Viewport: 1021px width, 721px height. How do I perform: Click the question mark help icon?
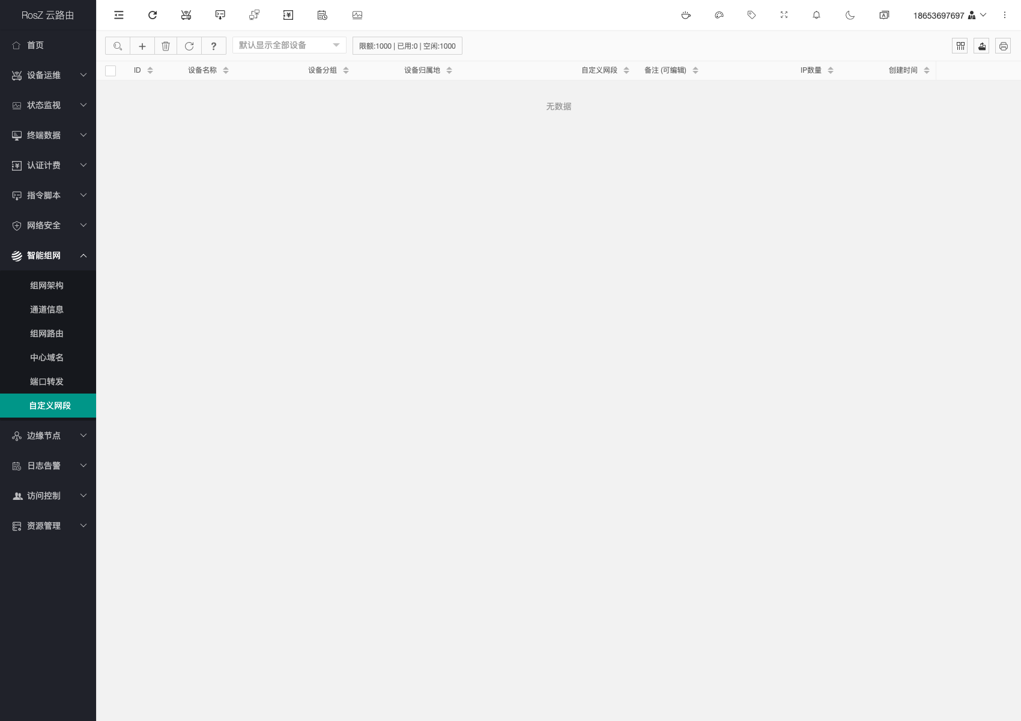click(x=213, y=46)
